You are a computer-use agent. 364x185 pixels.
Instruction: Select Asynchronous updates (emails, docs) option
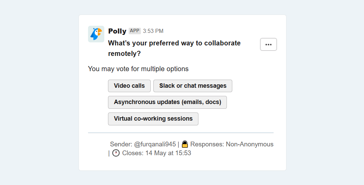point(167,102)
